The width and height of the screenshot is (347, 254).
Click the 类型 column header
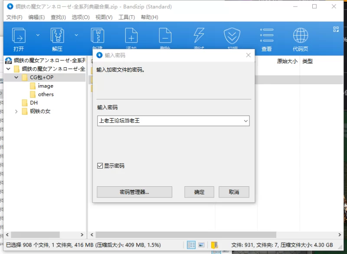click(308, 61)
